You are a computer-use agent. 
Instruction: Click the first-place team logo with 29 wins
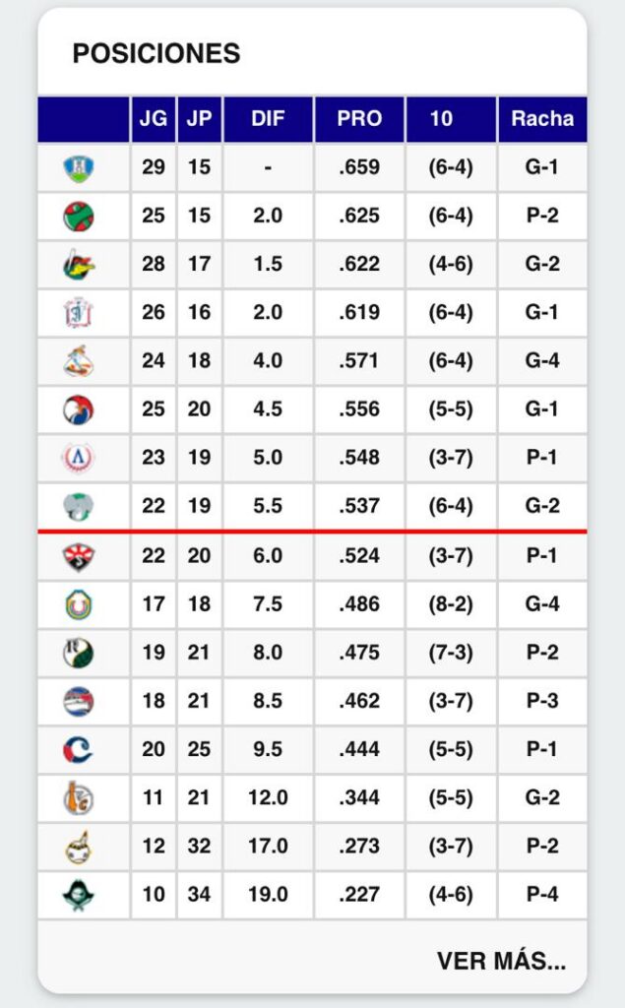pos(79,168)
